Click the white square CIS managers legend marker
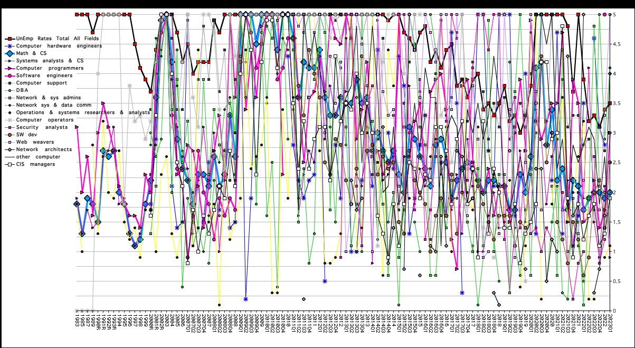This screenshot has height=348, width=635. point(9,164)
